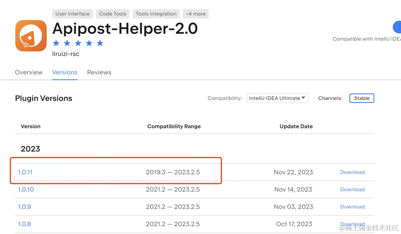
Task: Download version 1.0.9
Action: (352, 207)
